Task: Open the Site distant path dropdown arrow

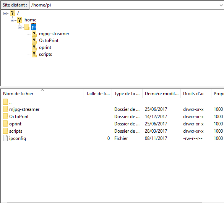Action: (221, 5)
